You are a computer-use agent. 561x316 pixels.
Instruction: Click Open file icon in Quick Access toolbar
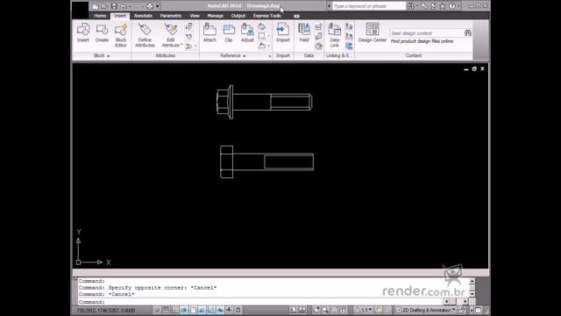[x=104, y=6]
